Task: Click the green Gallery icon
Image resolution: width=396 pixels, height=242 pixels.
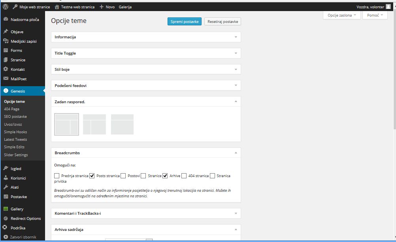Action: pos(6,209)
